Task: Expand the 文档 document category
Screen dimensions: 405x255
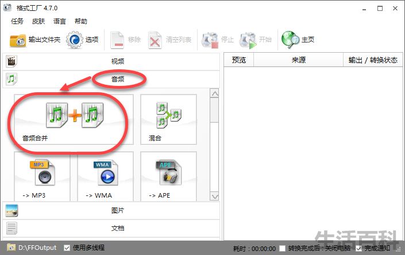Action: coord(111,228)
